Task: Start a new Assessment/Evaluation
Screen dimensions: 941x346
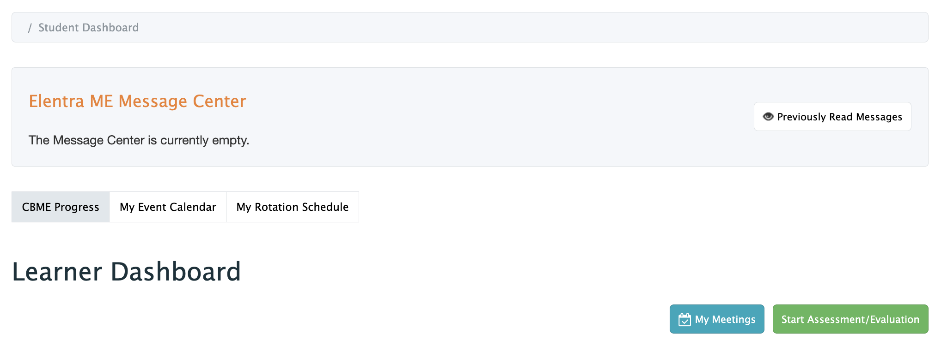Action: [x=850, y=319]
